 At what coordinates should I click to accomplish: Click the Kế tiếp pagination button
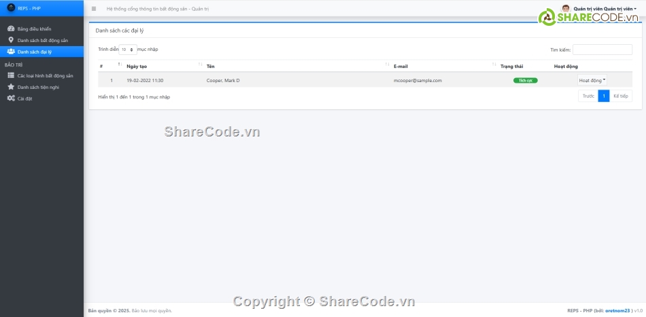620,96
